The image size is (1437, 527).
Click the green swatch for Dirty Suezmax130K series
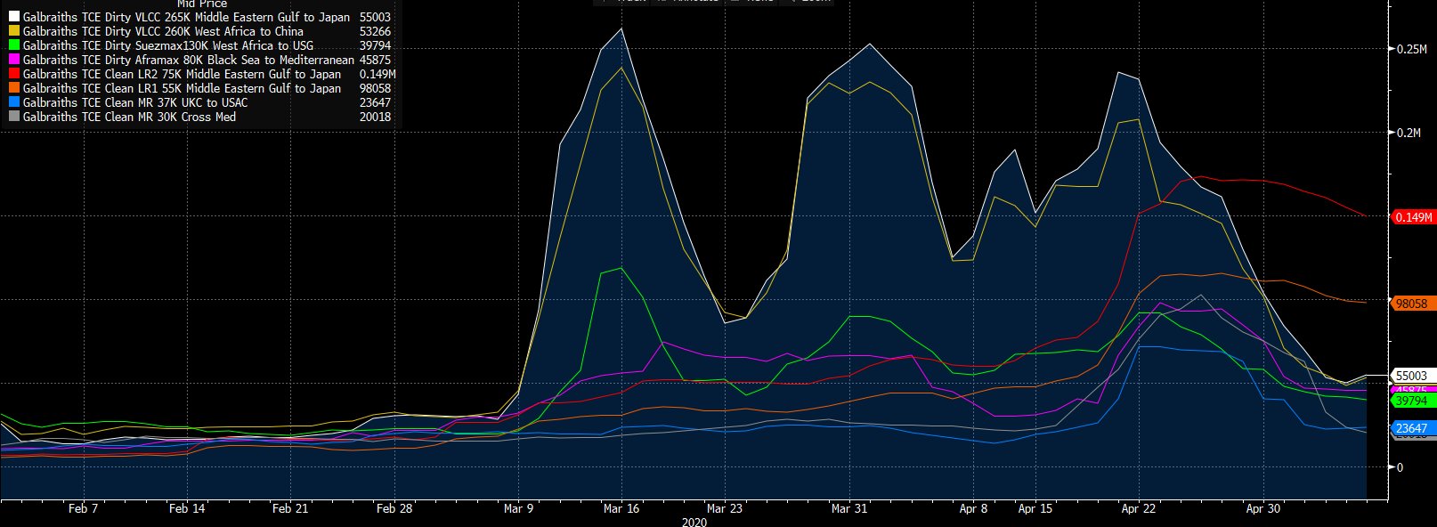14,45
